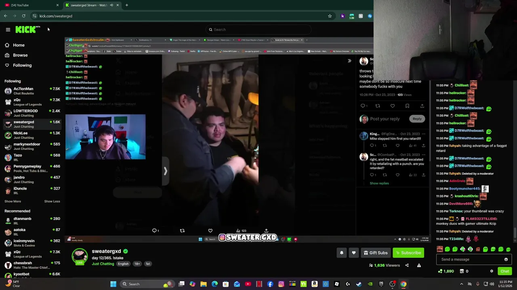Open the emoji picker in the chat box
517x290 pixels.
click(x=506, y=259)
